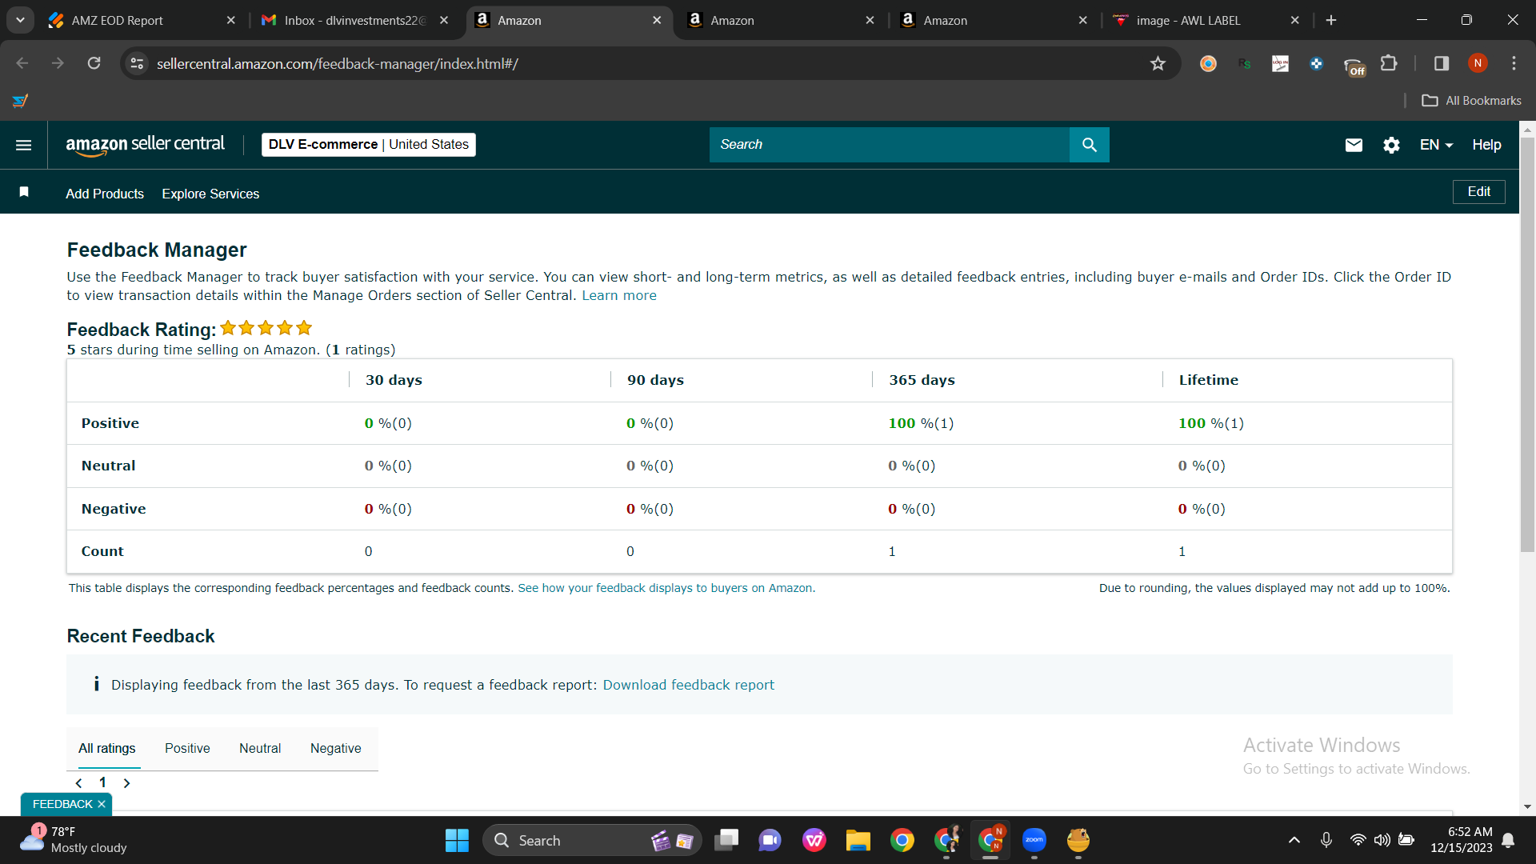Click Download feedback report link

click(x=688, y=685)
